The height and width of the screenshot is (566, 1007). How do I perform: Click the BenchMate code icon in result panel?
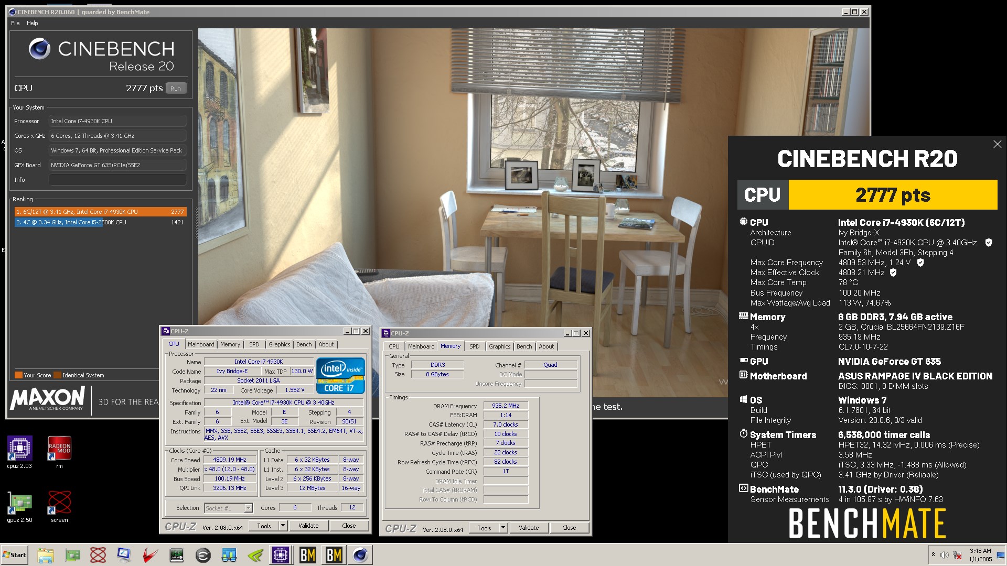point(743,488)
